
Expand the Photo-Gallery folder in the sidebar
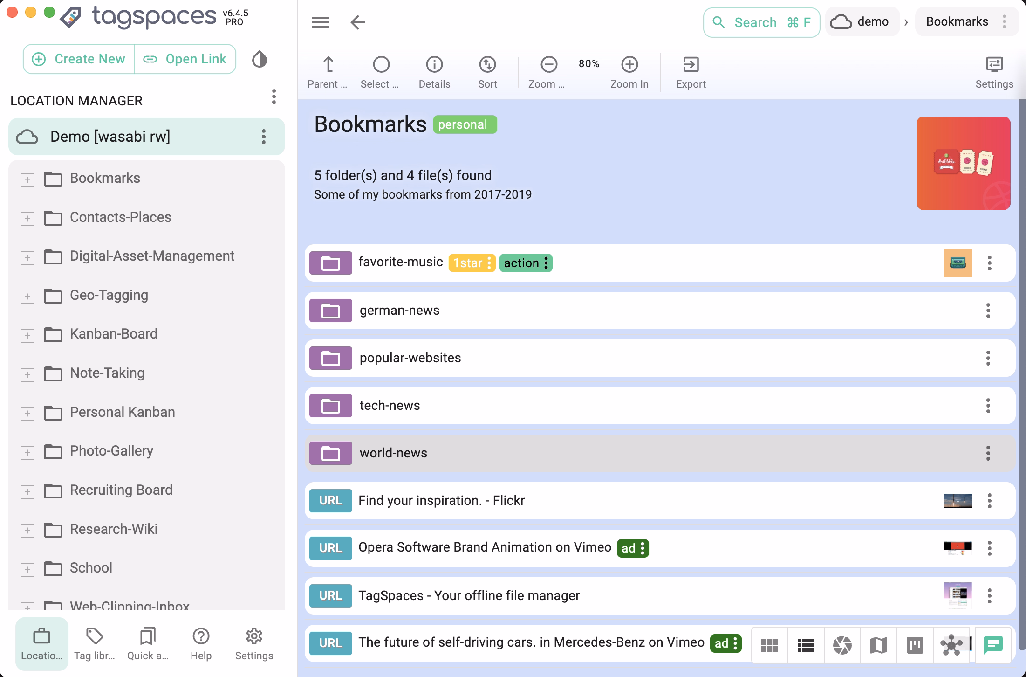[x=28, y=452]
